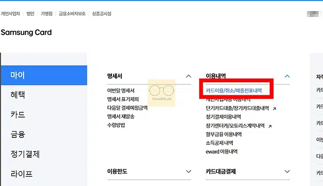Open the 법인 top link
The image size is (323, 186).
[x=30, y=14]
